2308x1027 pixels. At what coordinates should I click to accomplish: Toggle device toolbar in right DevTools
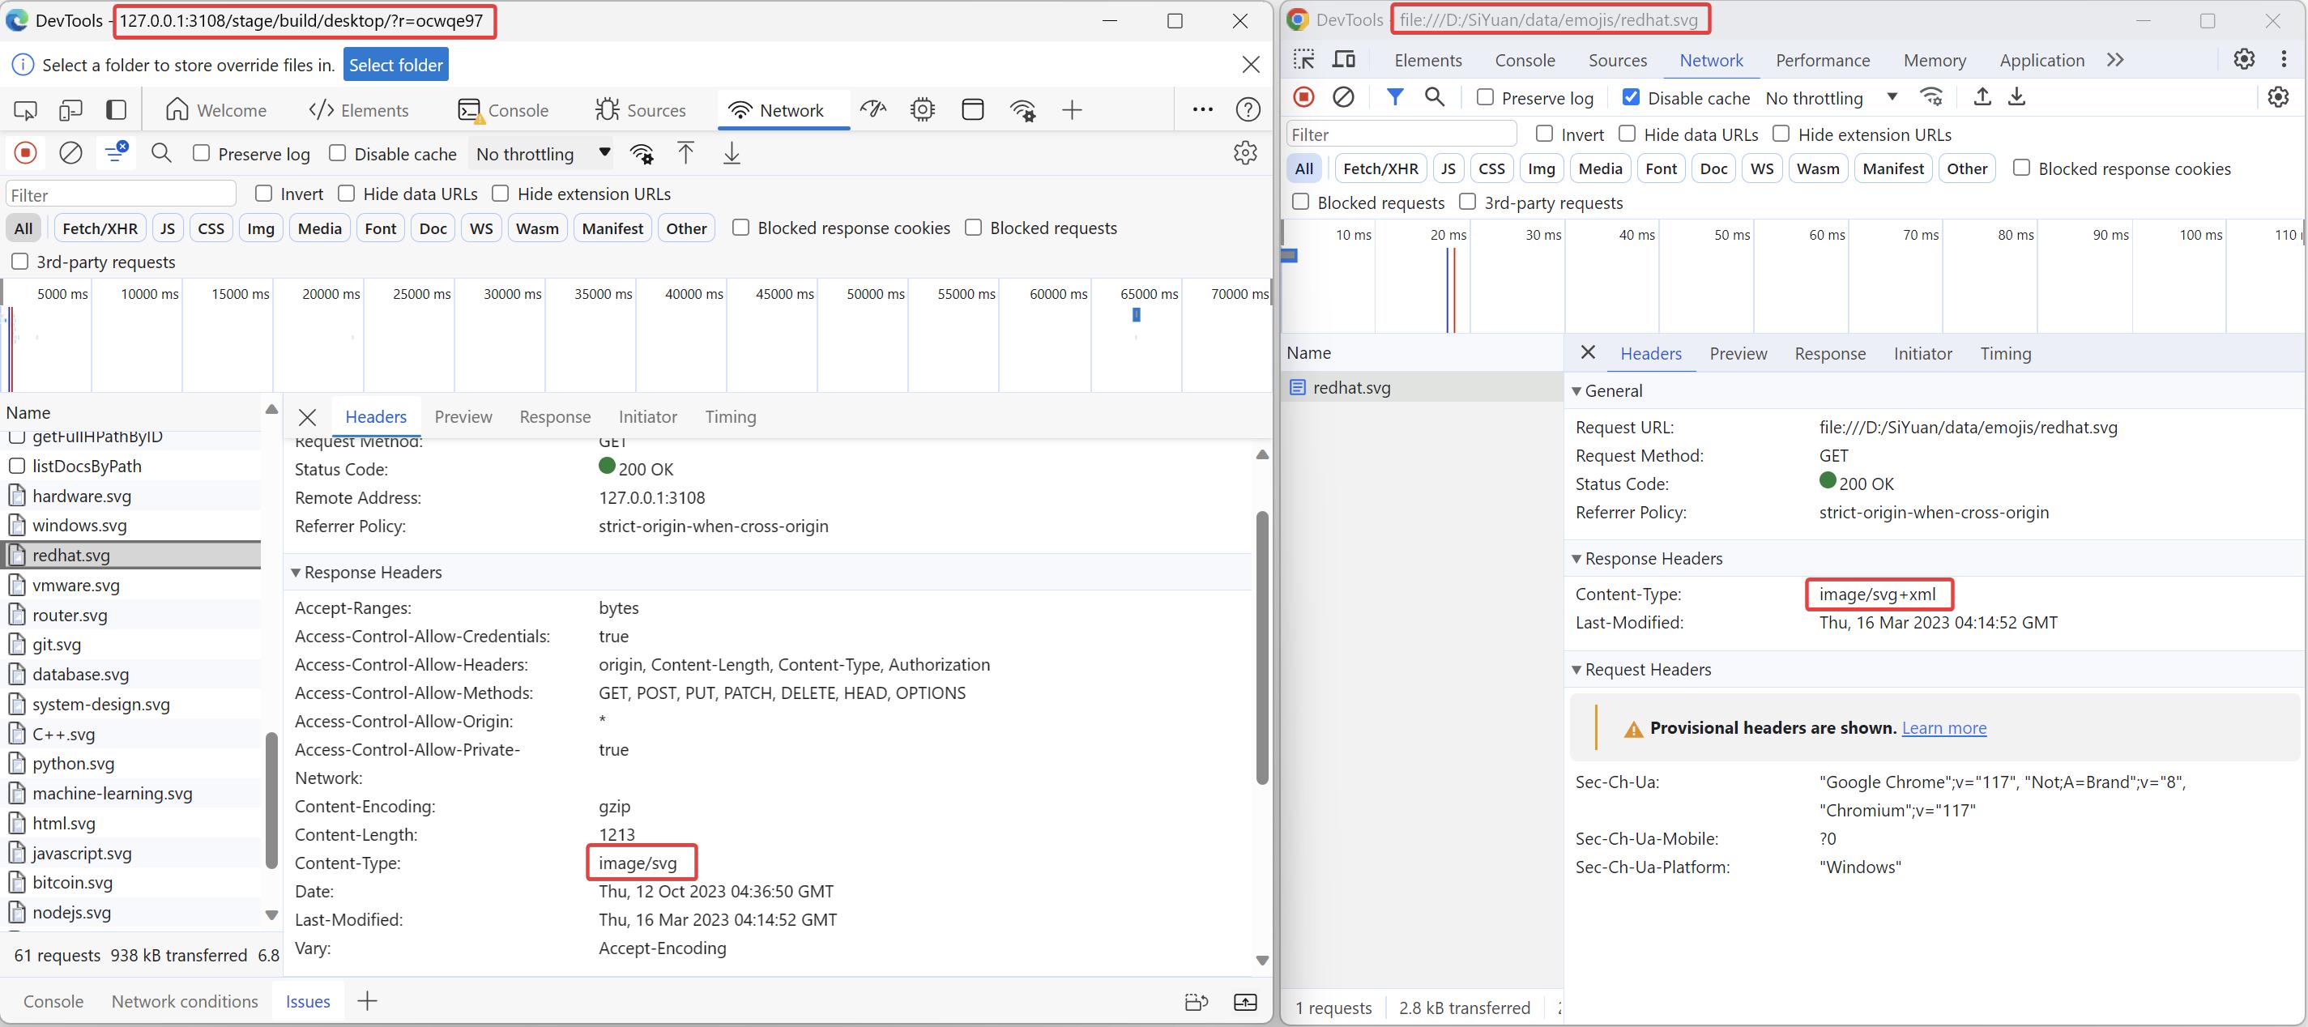click(1344, 59)
